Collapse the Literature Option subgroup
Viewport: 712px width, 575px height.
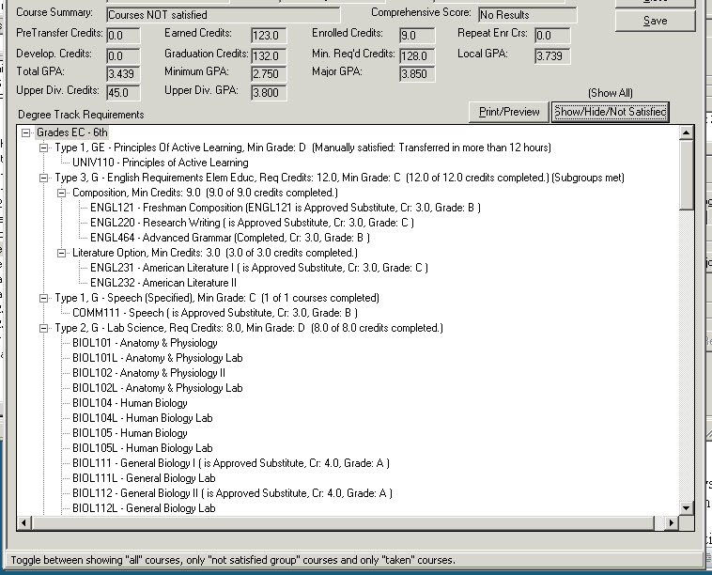pyautogui.click(x=61, y=253)
